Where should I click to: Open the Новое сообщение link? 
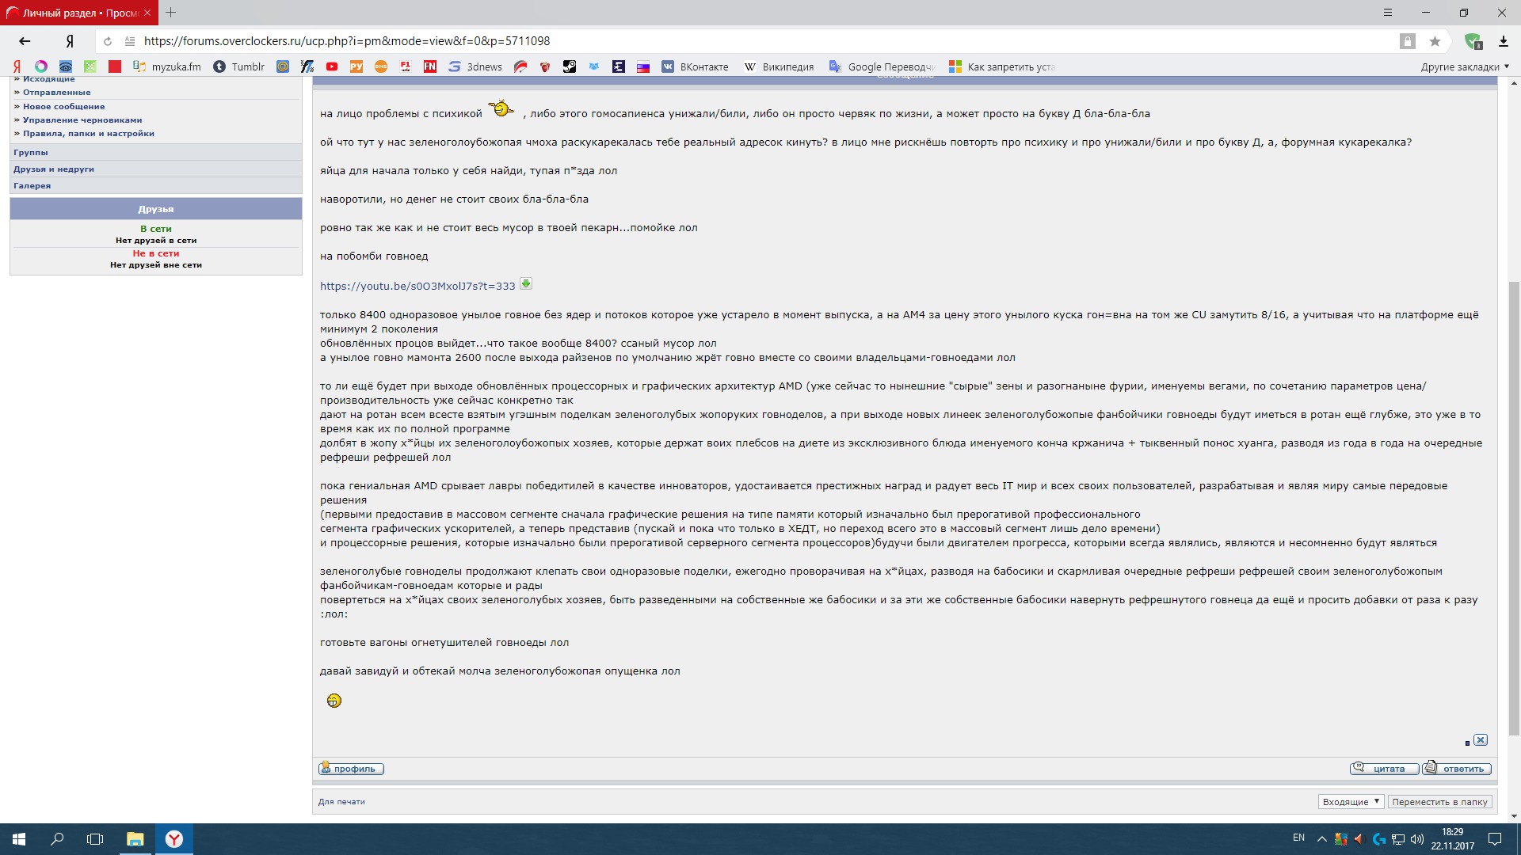point(63,106)
